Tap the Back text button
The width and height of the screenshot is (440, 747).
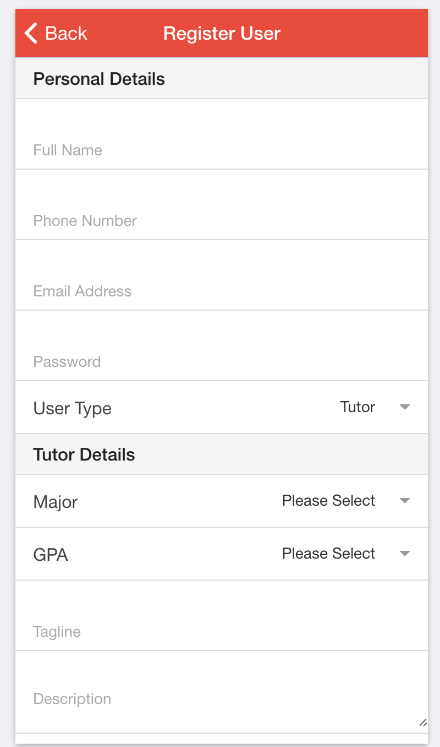pyautogui.click(x=66, y=33)
